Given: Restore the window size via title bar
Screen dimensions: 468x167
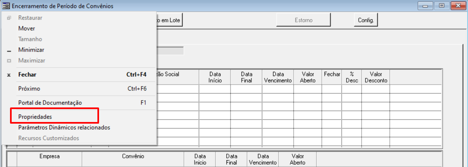Looking at the screenshot, I should click(441, 6).
